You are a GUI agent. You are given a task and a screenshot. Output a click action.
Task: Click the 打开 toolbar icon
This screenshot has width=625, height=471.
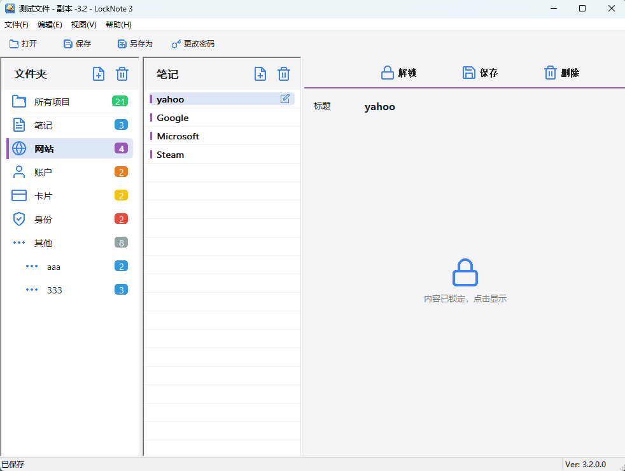(14, 43)
